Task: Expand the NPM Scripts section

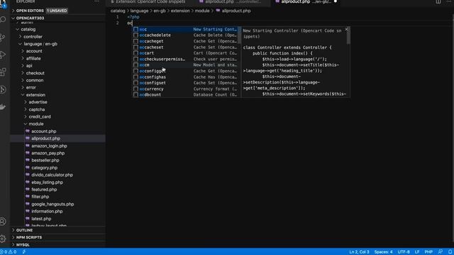Action: point(29,237)
